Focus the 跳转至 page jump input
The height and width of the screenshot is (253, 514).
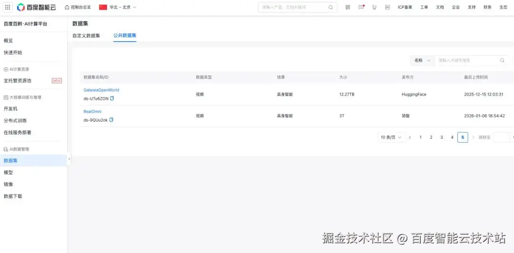[502, 137]
